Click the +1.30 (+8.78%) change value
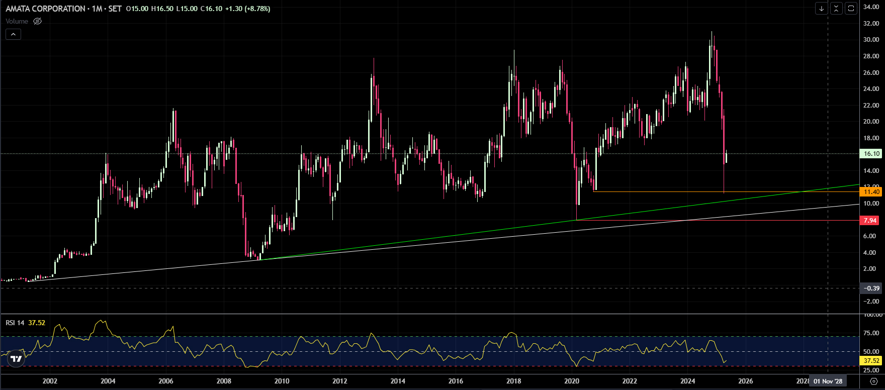Image resolution: width=885 pixels, height=390 pixels. (x=247, y=9)
